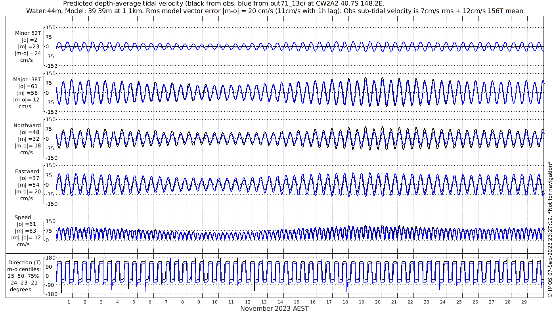Click the 'Direction (T)' panel label

(x=25, y=263)
